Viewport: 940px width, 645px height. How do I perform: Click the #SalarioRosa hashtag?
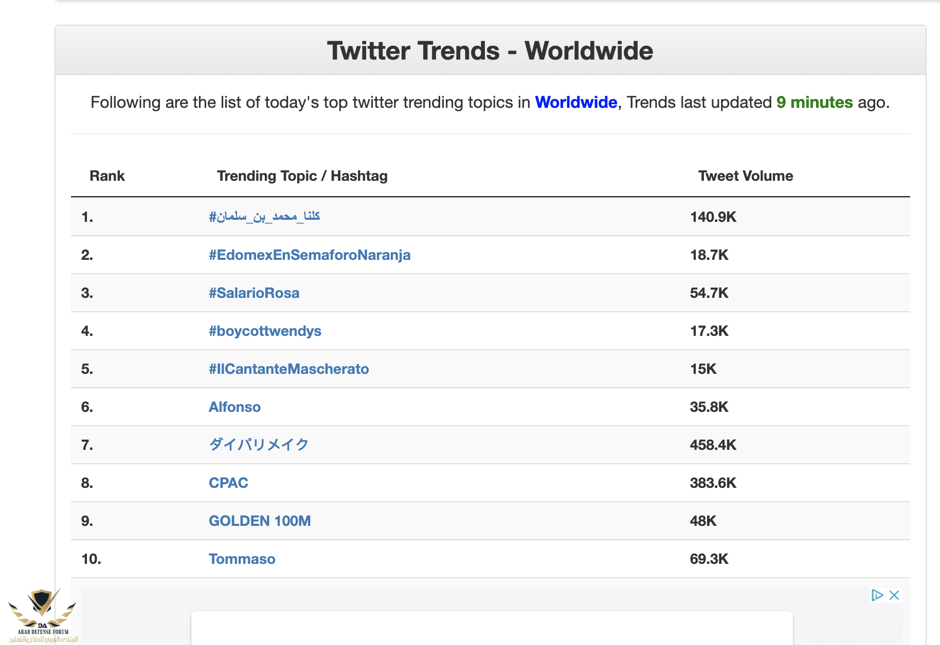[x=254, y=293]
